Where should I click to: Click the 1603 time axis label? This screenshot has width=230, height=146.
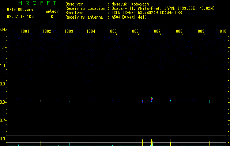coord(69,31)
